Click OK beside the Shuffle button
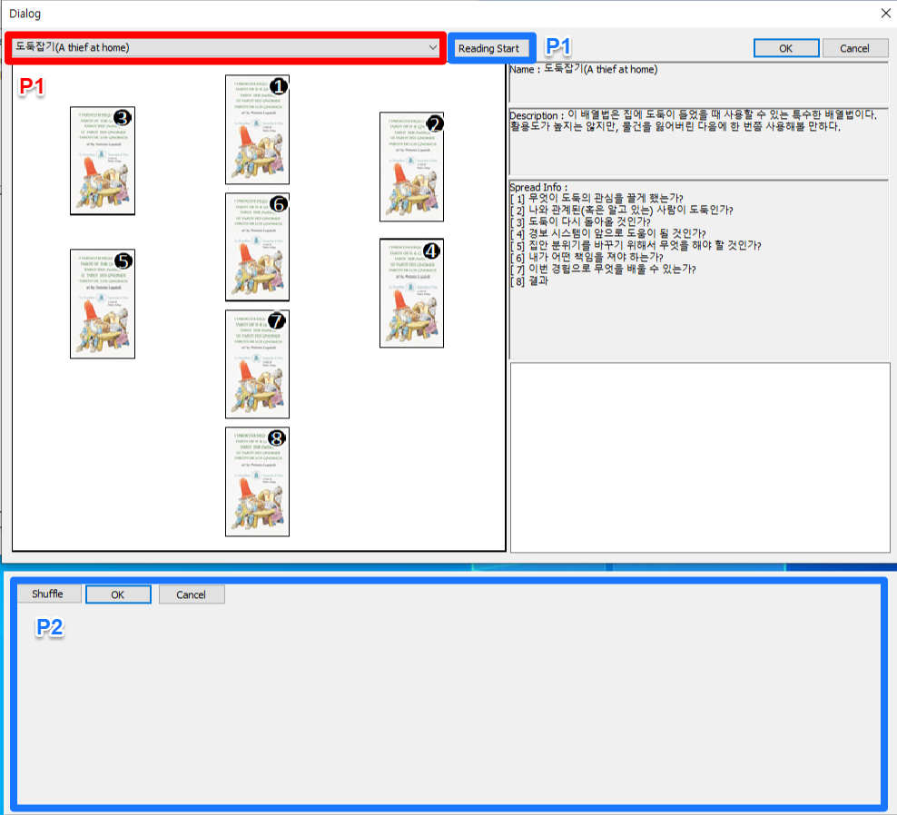Screen dimensions: 897x815 pos(118,594)
